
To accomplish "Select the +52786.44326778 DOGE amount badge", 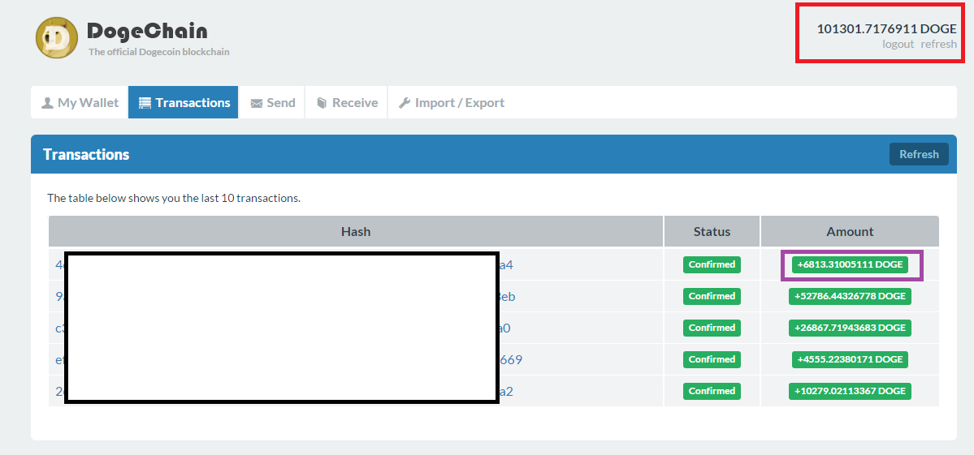I will coord(850,296).
